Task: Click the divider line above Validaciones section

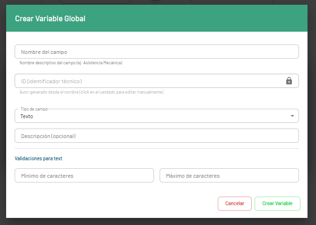Action: pyautogui.click(x=157, y=148)
